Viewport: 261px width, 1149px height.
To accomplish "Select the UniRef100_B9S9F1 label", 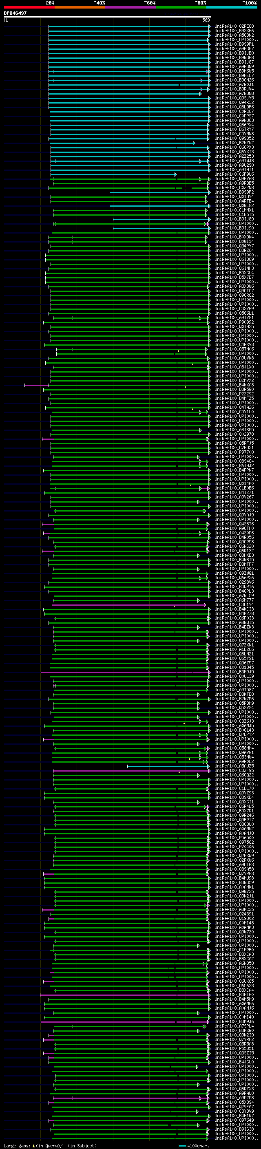I will point(234,44).
